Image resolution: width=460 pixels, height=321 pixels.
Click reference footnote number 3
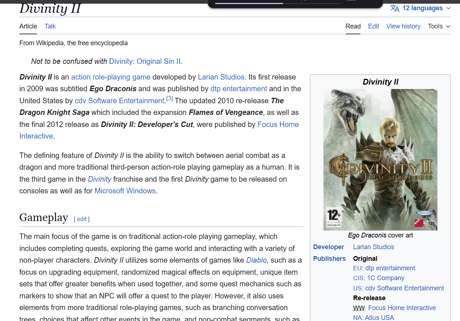169,99
